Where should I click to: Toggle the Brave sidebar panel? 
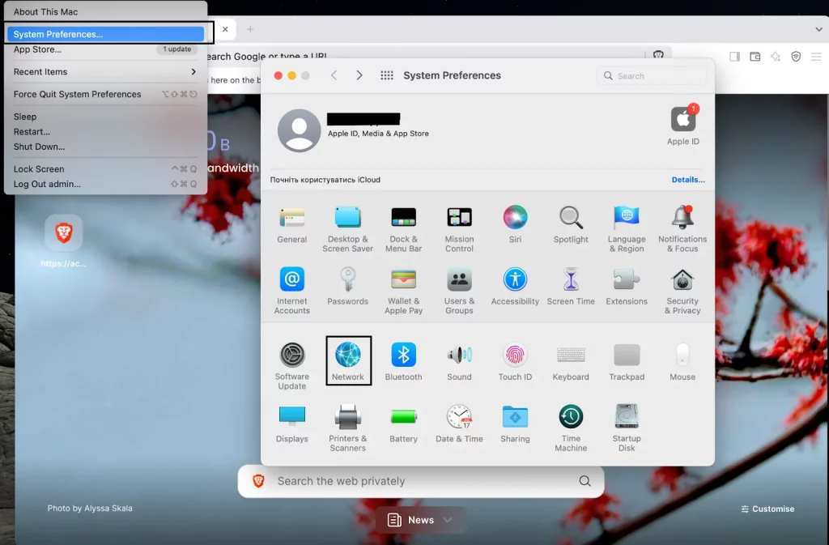[734, 57]
